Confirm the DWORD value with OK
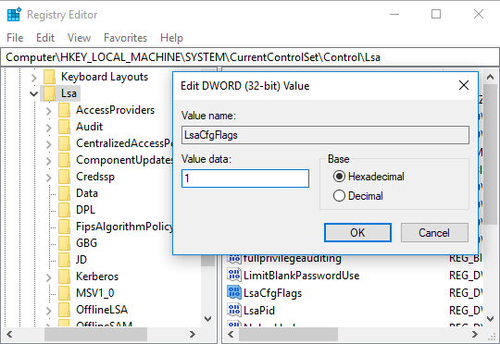The image size is (500, 344). [357, 232]
